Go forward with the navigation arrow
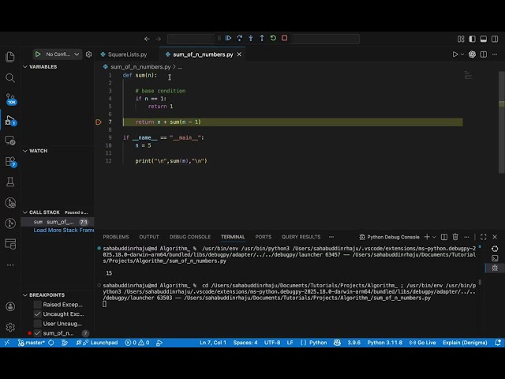Image resolution: width=505 pixels, height=379 pixels. click(x=158, y=39)
